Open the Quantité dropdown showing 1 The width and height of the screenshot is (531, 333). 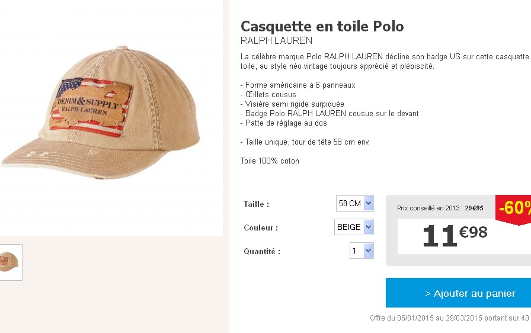(x=362, y=251)
